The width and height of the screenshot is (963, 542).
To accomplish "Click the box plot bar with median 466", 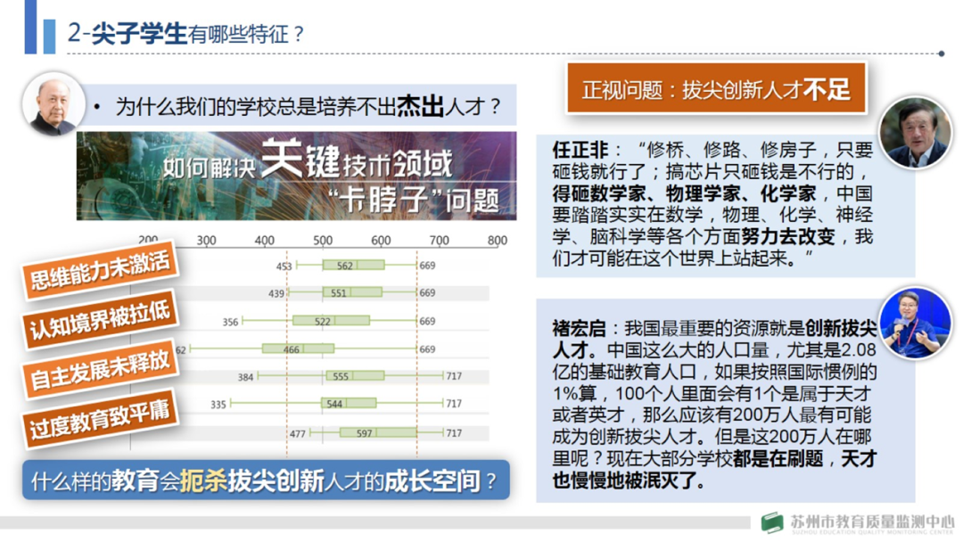I will pyautogui.click(x=299, y=349).
